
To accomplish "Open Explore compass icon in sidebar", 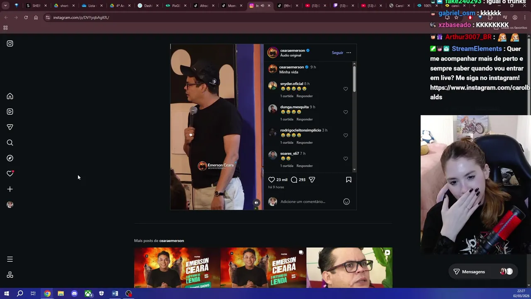I will [10, 158].
